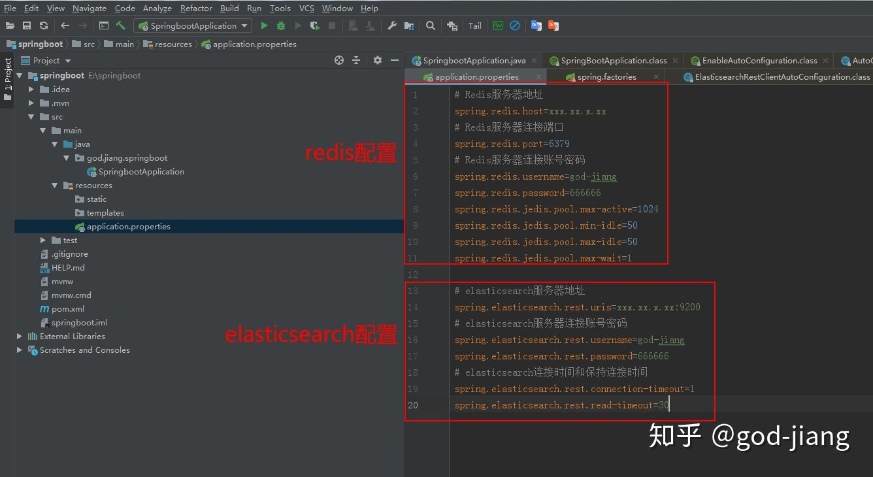873x477 pixels.
Task: Click the run window icon left of hammer
Action: (x=104, y=25)
